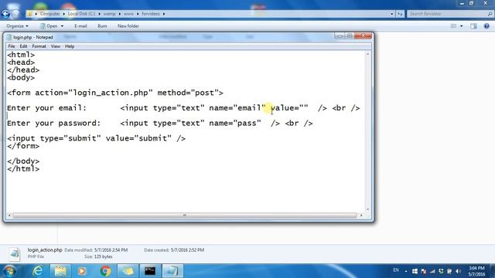This screenshot has width=495, height=278.
Task: Expand the view options dropdown arrow
Action: coord(462,26)
